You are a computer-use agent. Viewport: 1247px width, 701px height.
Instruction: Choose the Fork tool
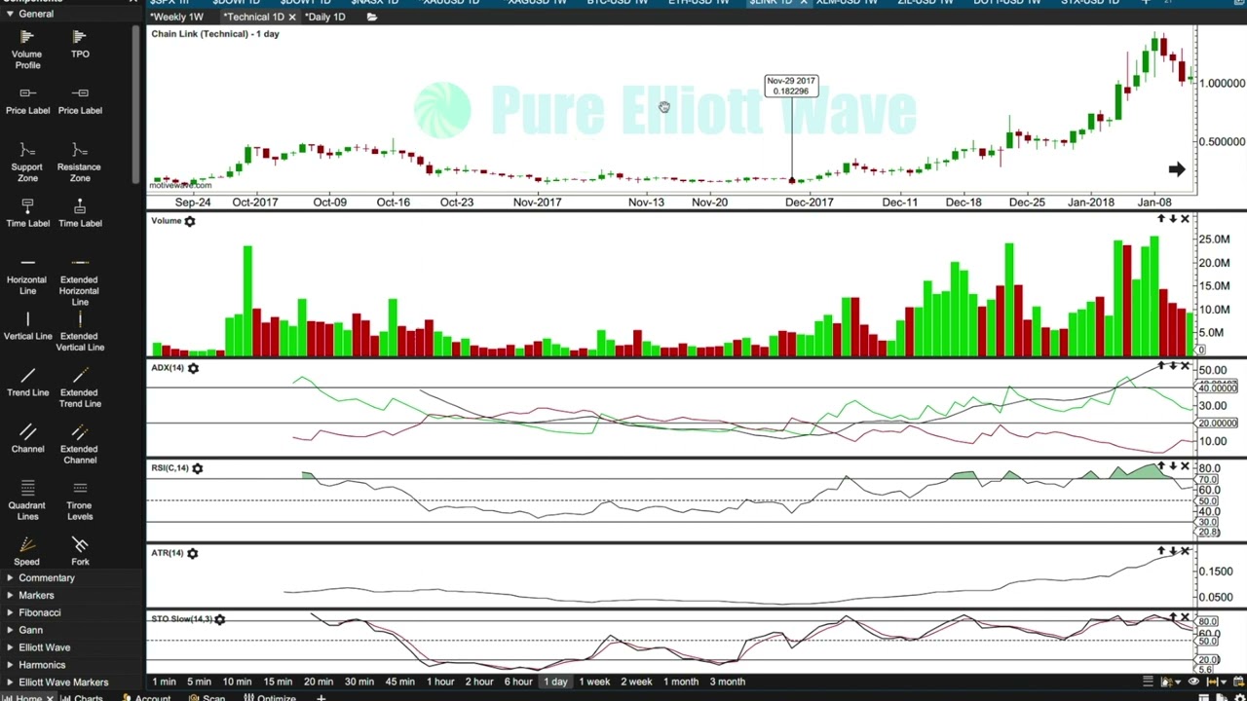point(80,551)
